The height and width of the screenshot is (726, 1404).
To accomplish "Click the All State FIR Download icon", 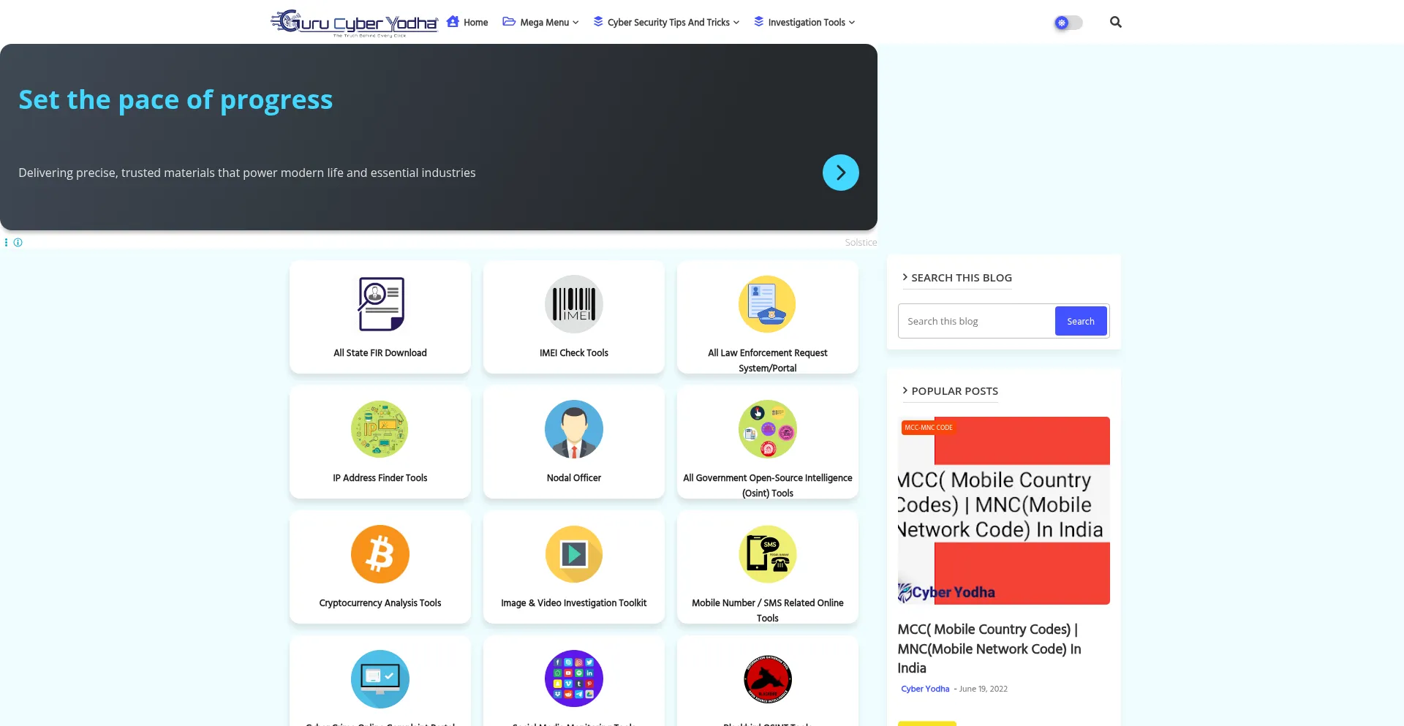I will (x=380, y=304).
